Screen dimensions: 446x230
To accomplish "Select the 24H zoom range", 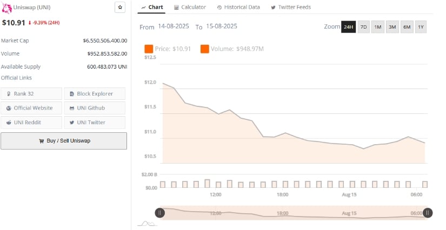I will point(349,27).
